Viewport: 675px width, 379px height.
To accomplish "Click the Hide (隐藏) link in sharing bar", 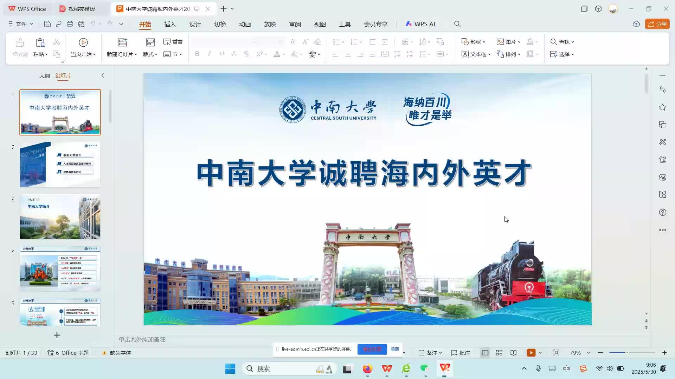I will click(395, 349).
